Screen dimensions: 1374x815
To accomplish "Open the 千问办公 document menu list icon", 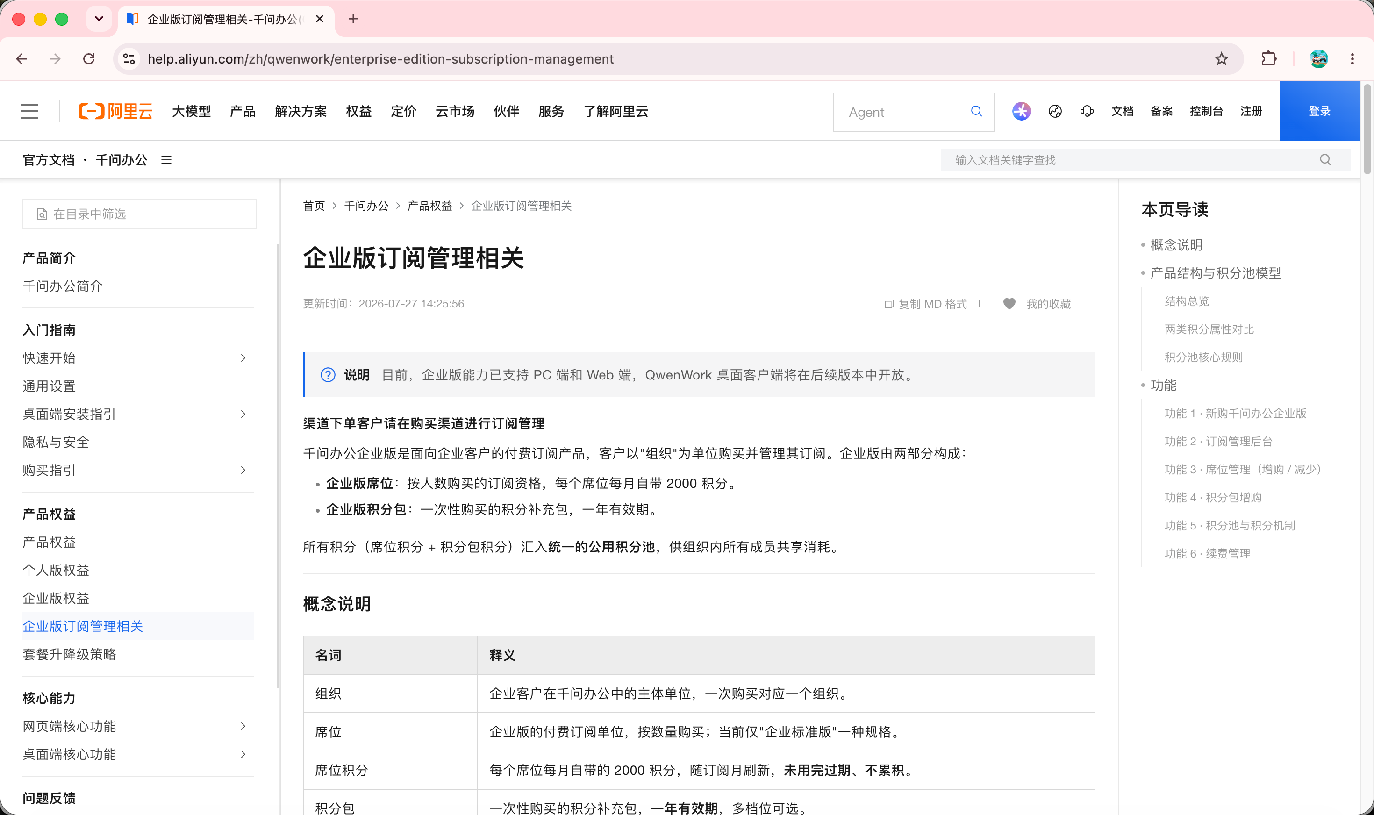I will (x=166, y=160).
